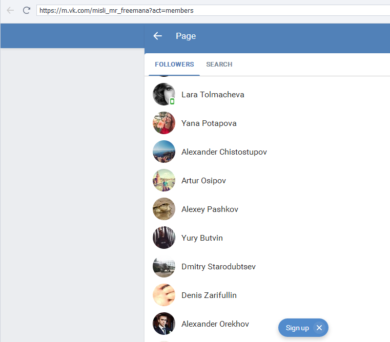Click the Page title in the header

coord(186,36)
